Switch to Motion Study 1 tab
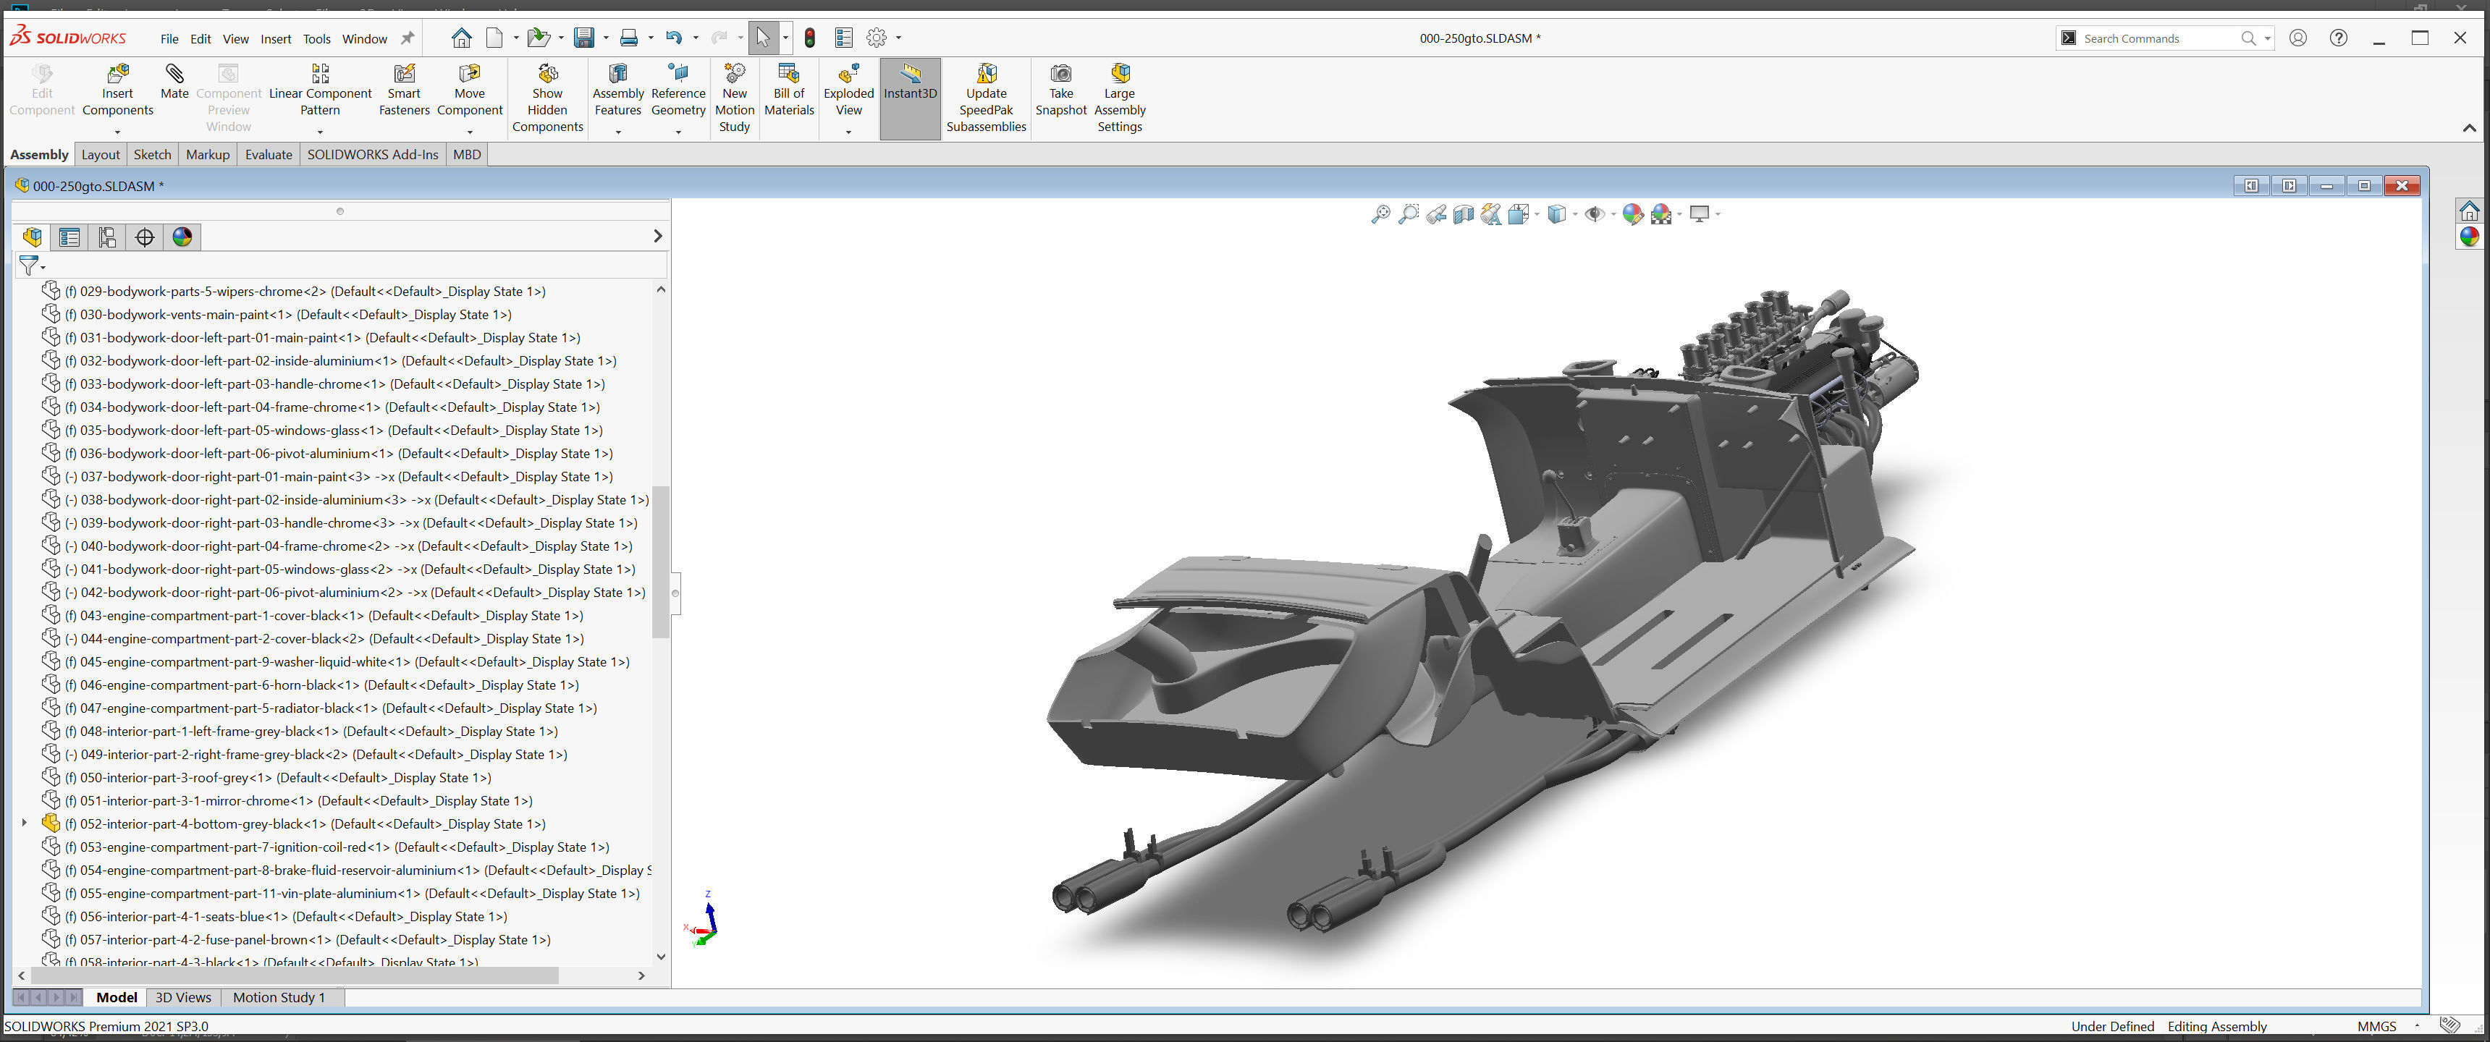Viewport: 2490px width, 1042px height. pos(279,998)
